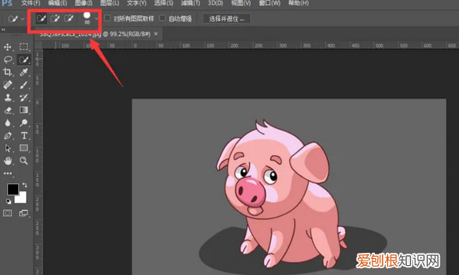Open the 窗口(W) menu
Image resolution: width=459 pixels, height=275 pixels.
(x=269, y=3)
